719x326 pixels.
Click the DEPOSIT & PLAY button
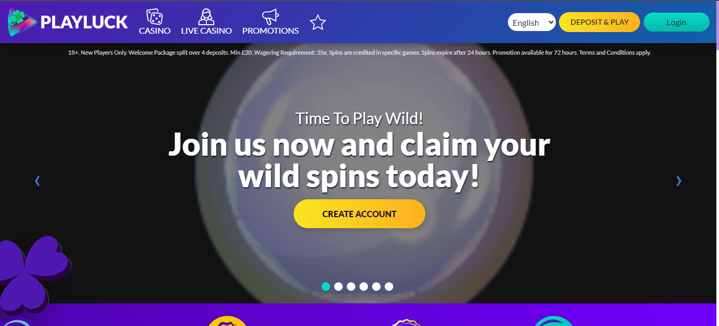click(x=600, y=22)
